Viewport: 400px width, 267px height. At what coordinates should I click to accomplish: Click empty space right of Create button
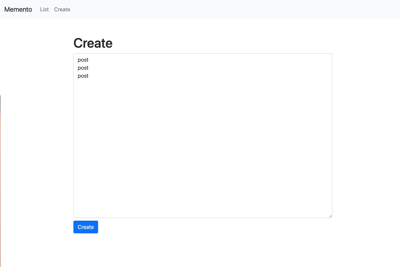click(200, 227)
